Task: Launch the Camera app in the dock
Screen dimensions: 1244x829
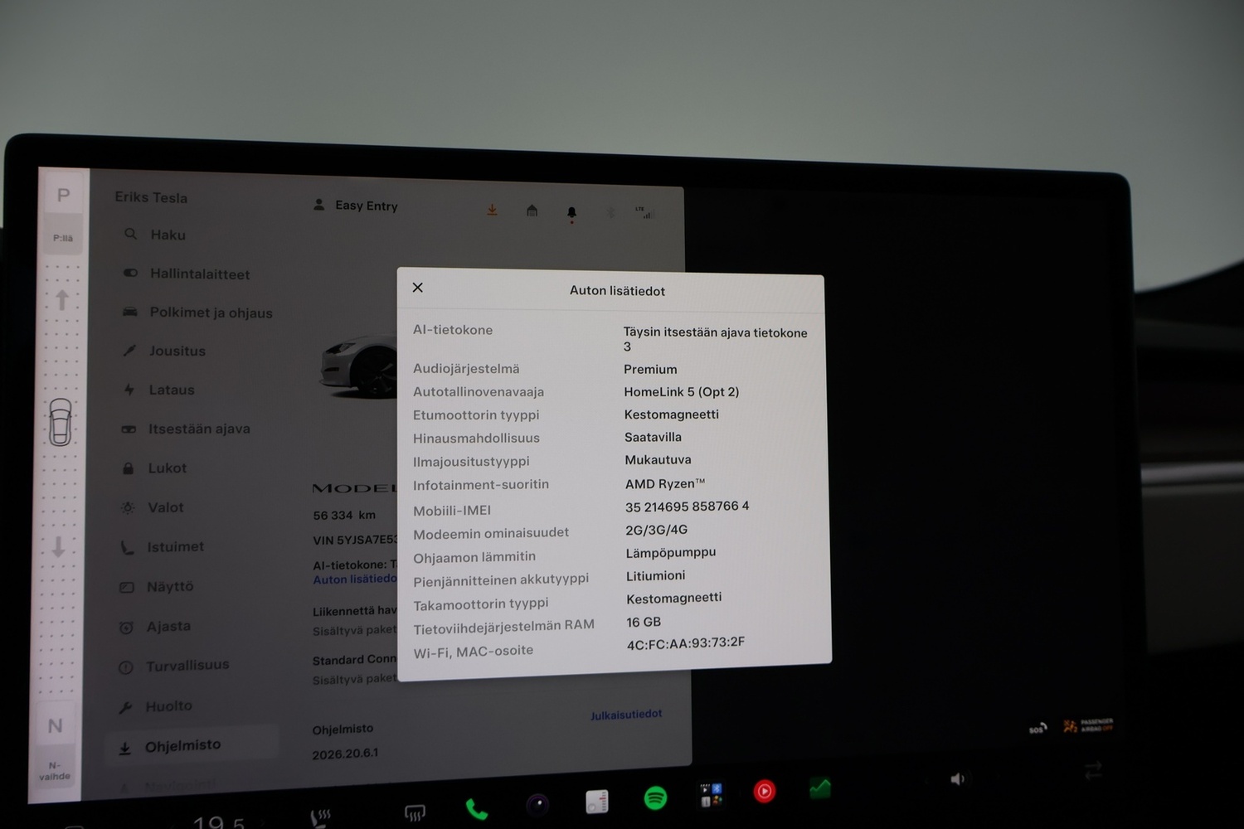Action: coord(537,804)
